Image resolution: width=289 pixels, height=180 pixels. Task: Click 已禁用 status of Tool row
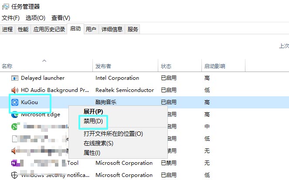[x=169, y=163]
